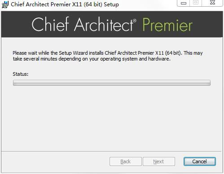Screen dimensions: 224x174
Task: Click the empty panel area below the progress bar
Action: coord(112,118)
